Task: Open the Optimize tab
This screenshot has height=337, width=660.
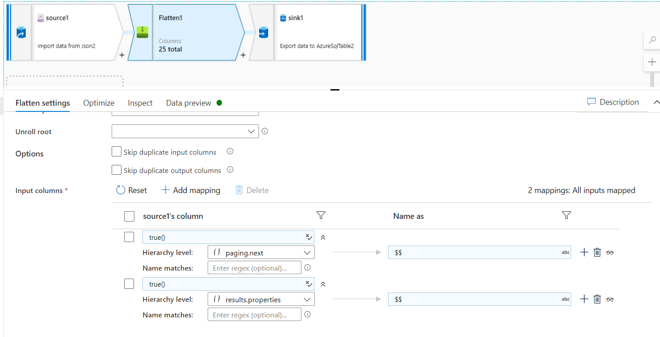Action: pyautogui.click(x=99, y=103)
